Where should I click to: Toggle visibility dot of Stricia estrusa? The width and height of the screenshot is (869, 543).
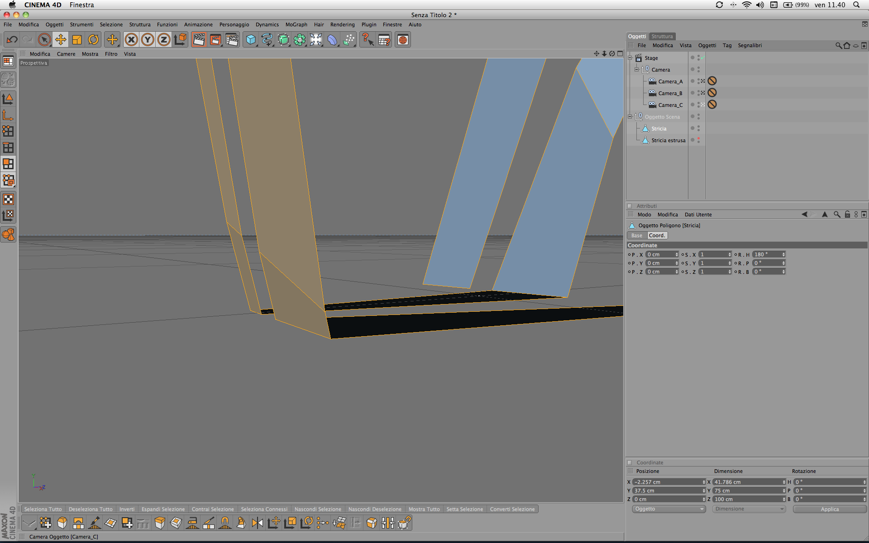(x=698, y=138)
